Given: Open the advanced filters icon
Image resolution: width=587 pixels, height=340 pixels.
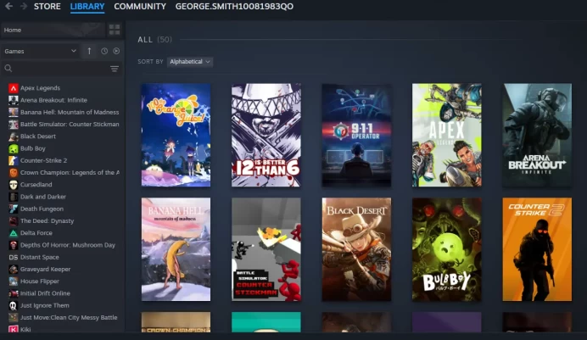Looking at the screenshot, I should point(115,69).
